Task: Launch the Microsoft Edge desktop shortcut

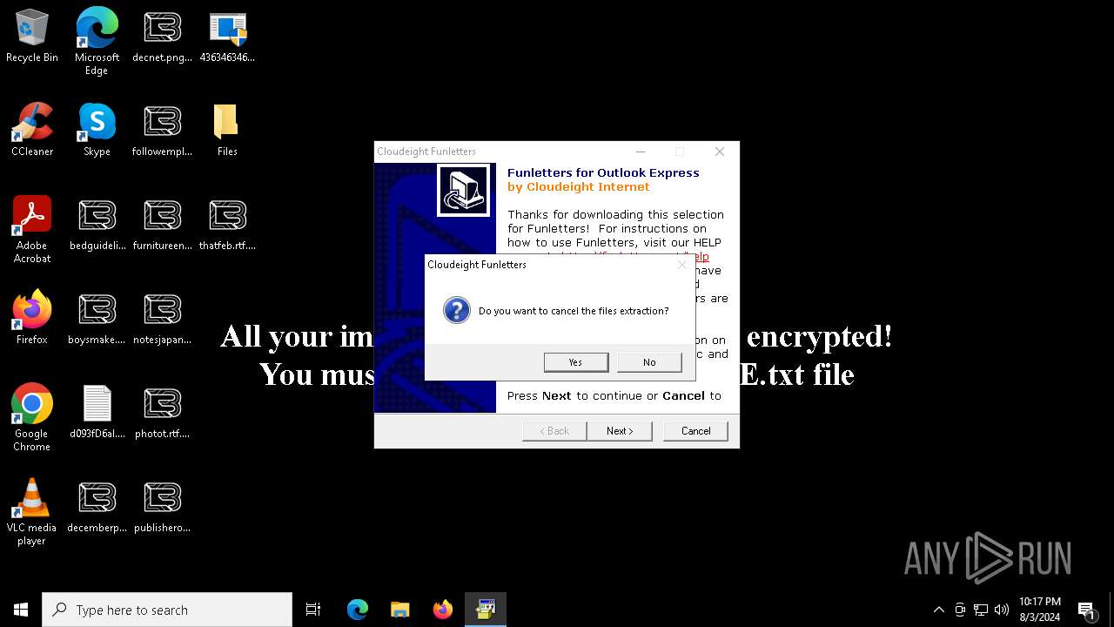Action: tap(97, 42)
